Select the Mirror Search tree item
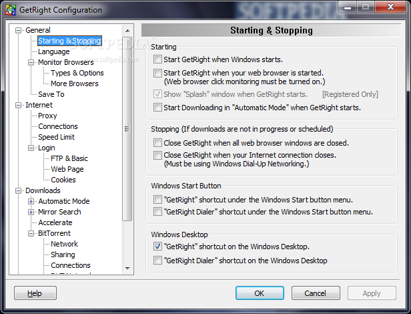The image size is (411, 314). (x=59, y=212)
